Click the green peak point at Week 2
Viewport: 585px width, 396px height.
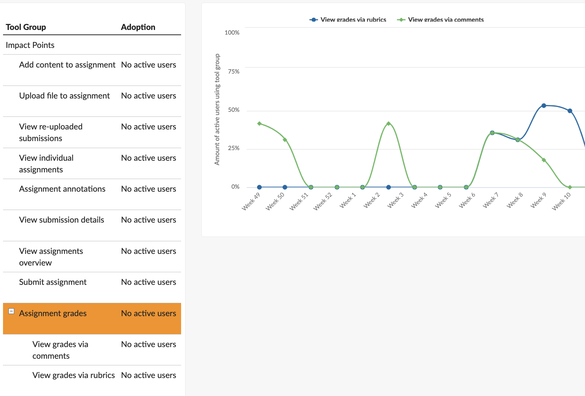pyautogui.click(x=389, y=123)
